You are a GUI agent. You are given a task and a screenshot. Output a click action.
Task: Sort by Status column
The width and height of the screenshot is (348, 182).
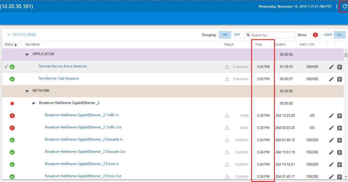pos(11,44)
